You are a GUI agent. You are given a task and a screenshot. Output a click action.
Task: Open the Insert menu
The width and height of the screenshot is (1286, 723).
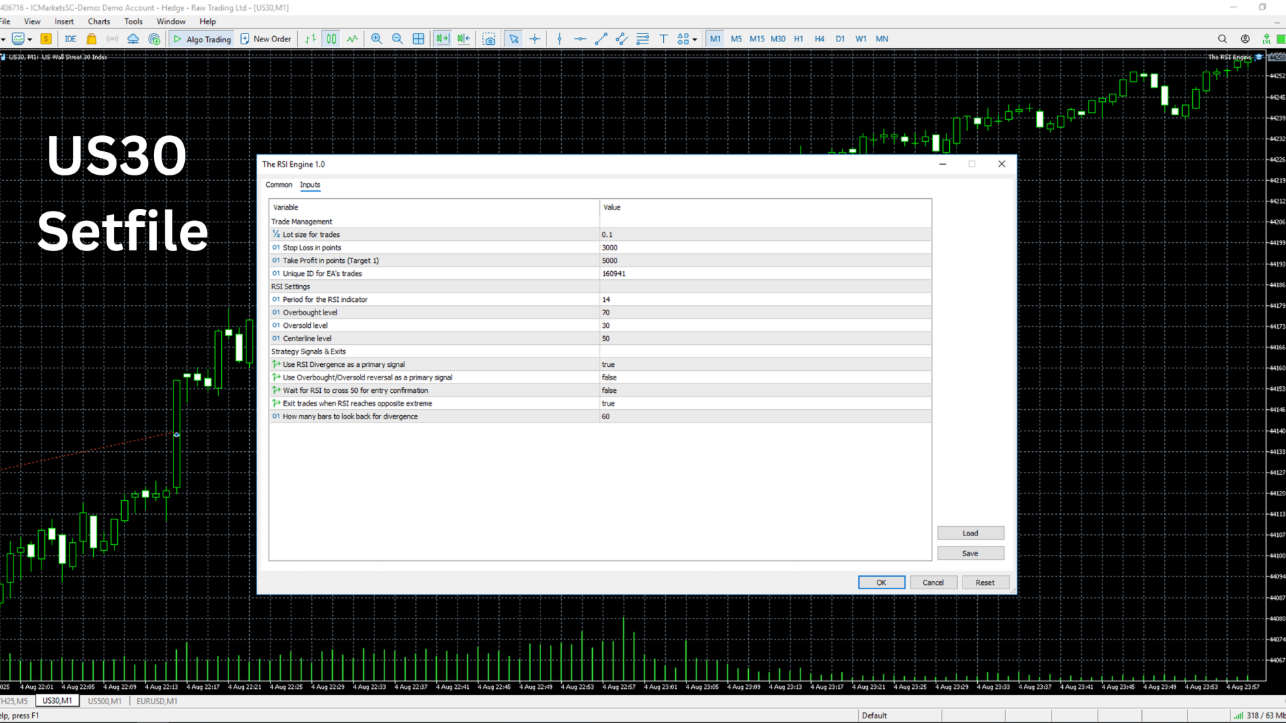coord(64,21)
